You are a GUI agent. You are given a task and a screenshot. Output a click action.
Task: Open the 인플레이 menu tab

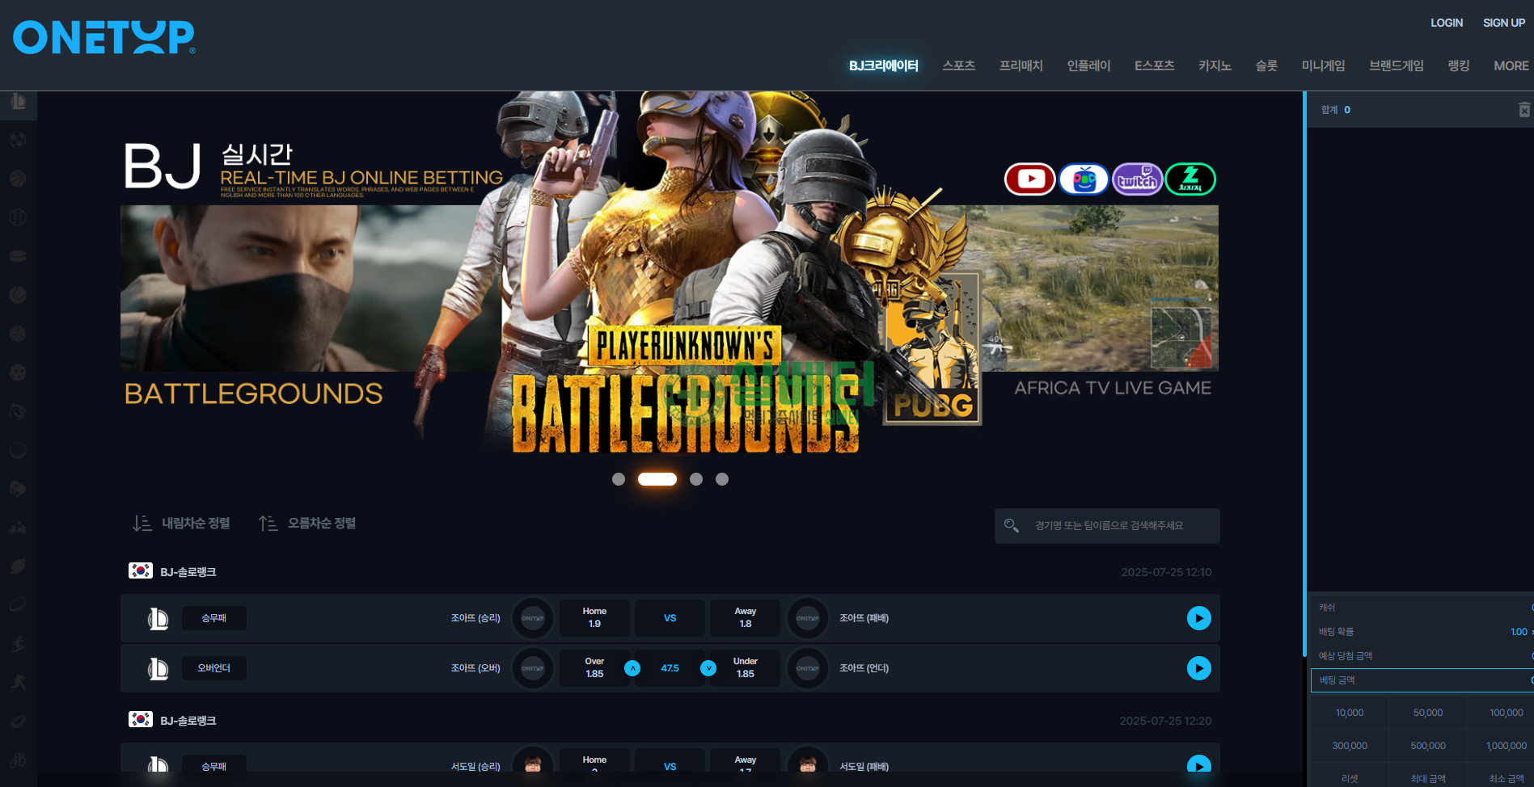1088,65
